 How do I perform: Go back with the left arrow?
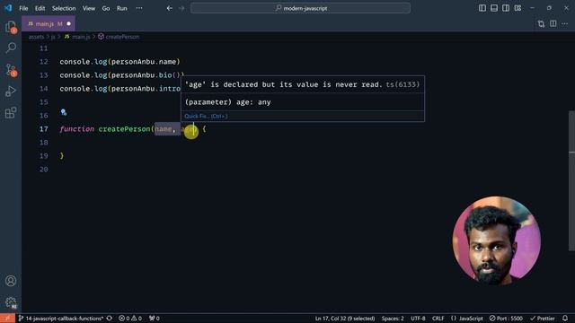[170, 8]
